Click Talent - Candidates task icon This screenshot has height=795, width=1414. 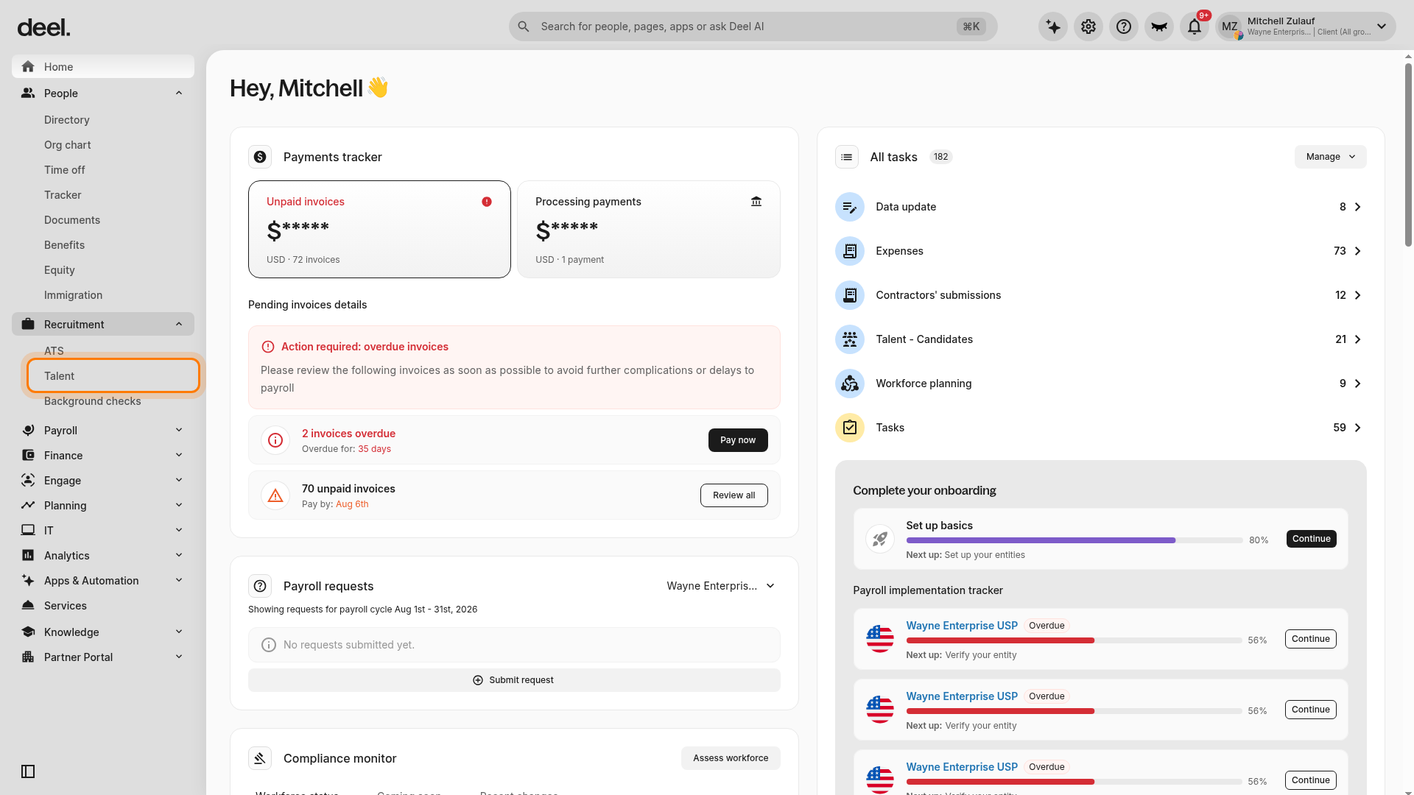click(x=850, y=339)
